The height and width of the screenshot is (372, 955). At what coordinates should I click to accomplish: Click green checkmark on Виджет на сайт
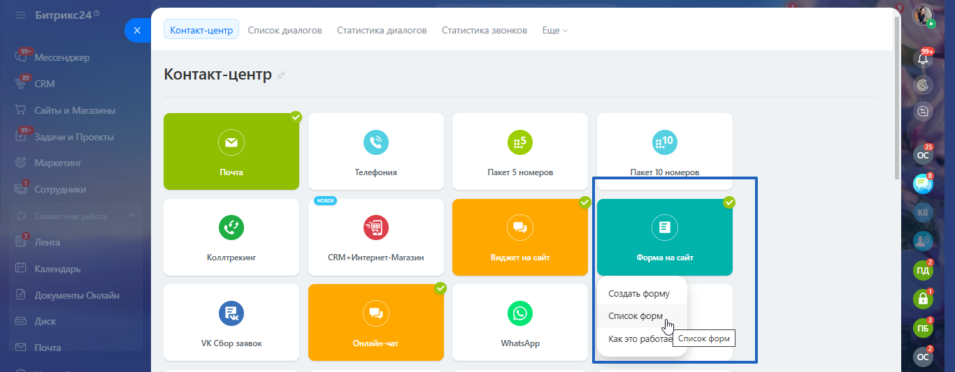pyautogui.click(x=585, y=202)
